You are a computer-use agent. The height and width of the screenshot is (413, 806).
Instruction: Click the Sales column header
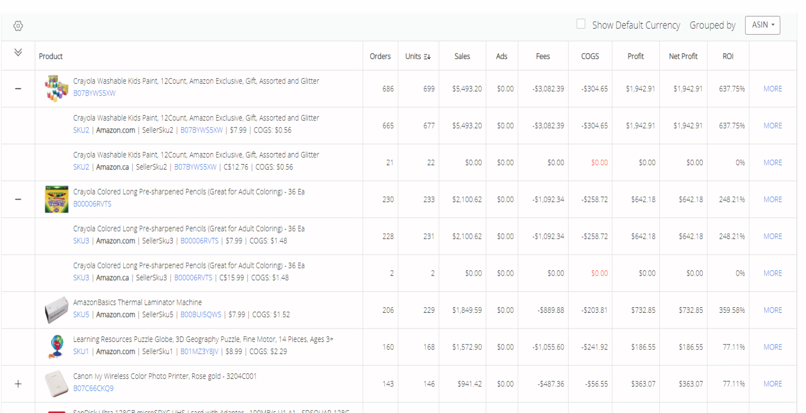[x=462, y=56]
